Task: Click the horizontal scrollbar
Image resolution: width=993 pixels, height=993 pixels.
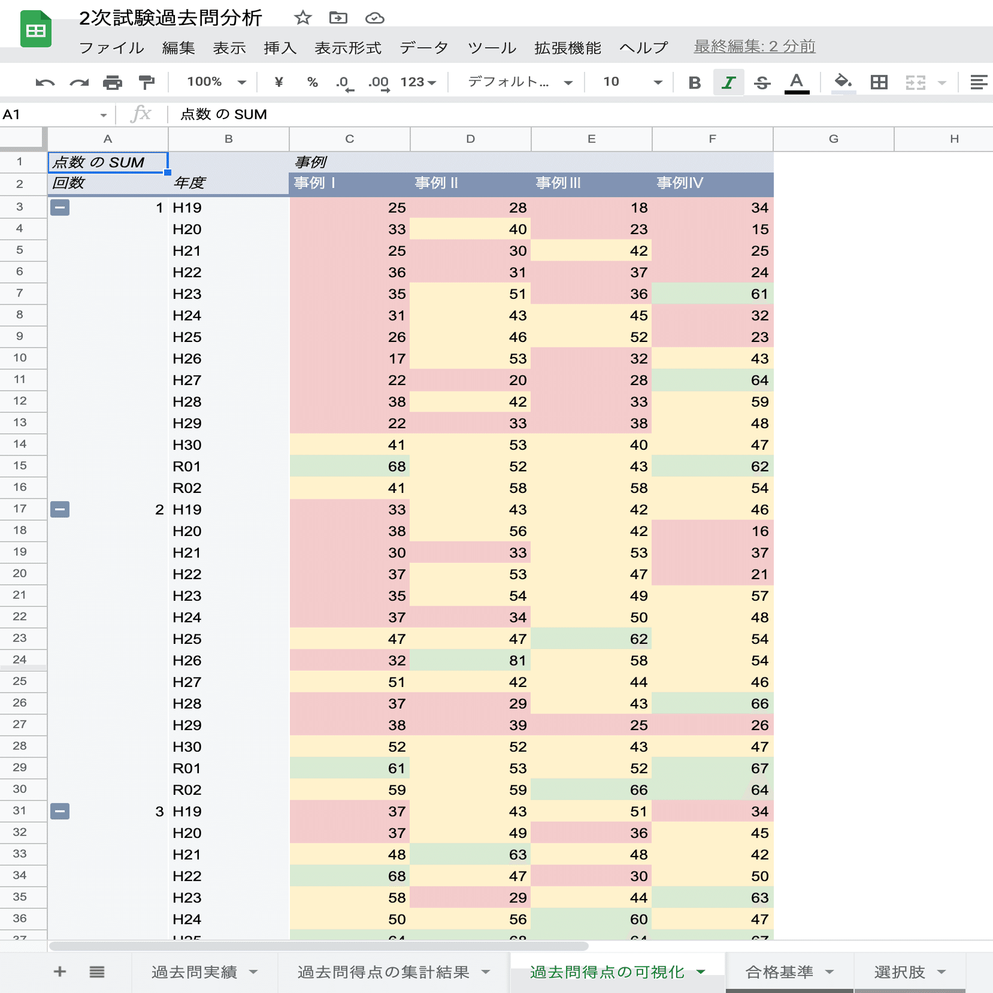Action: [319, 946]
